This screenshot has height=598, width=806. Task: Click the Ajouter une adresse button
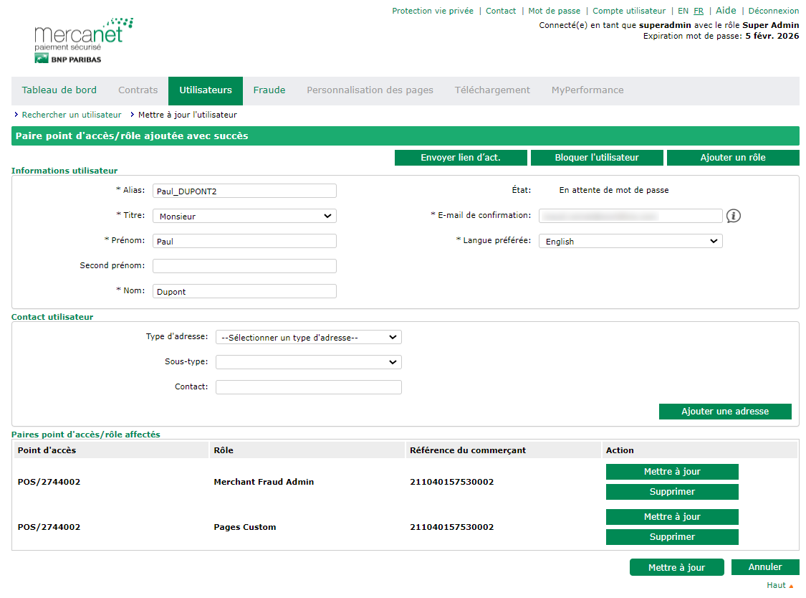(x=724, y=412)
